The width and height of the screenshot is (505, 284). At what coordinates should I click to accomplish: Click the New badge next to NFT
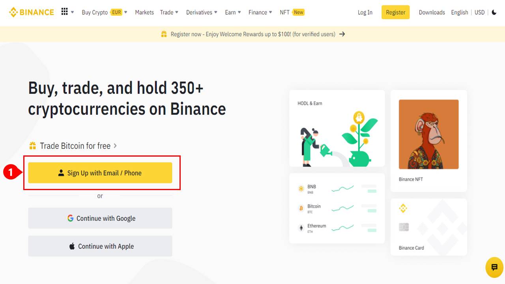(x=299, y=12)
